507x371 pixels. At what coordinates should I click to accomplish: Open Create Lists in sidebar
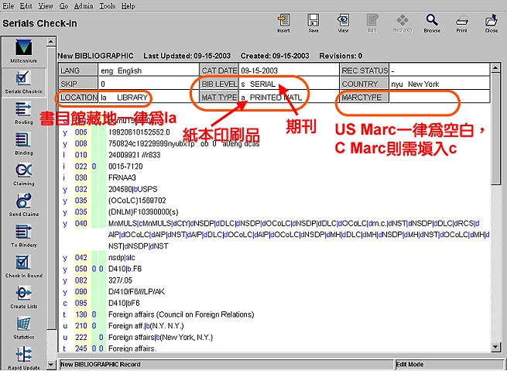pyautogui.click(x=22, y=295)
